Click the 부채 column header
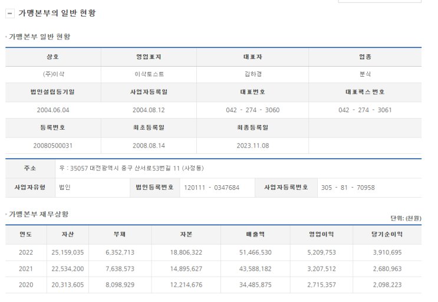This screenshot has width=438, height=302. click(120, 234)
